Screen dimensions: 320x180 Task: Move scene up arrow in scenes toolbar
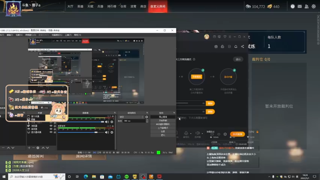pyautogui.click(x=8, y=148)
